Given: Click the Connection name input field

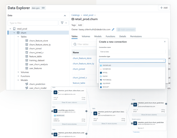Looking at the screenshot, I should [x=132, y=52].
